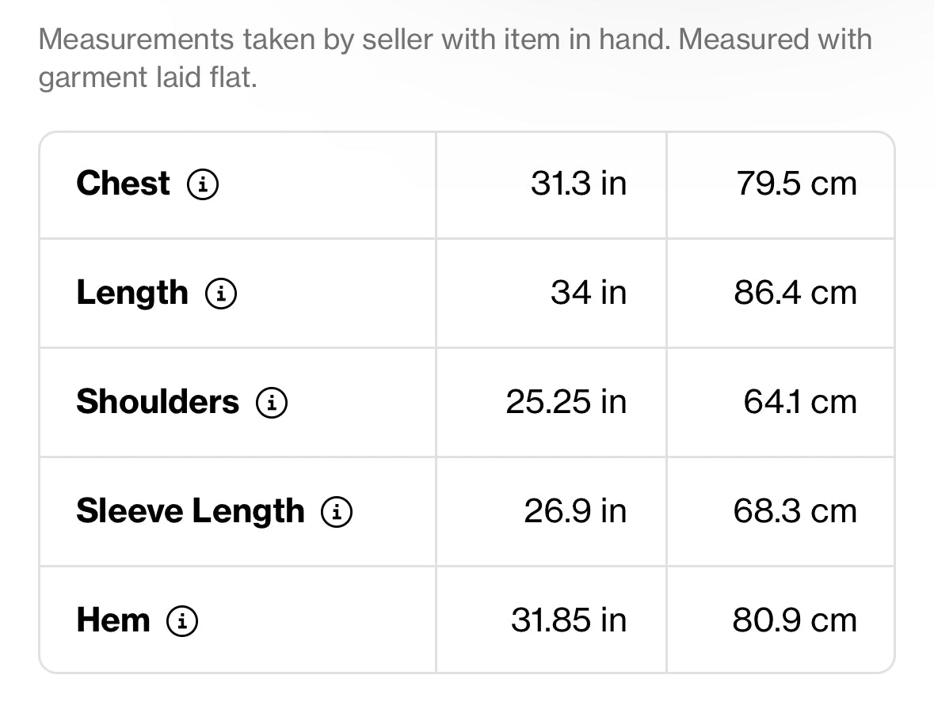Select the Length row label
The width and height of the screenshot is (934, 709).
point(132,294)
